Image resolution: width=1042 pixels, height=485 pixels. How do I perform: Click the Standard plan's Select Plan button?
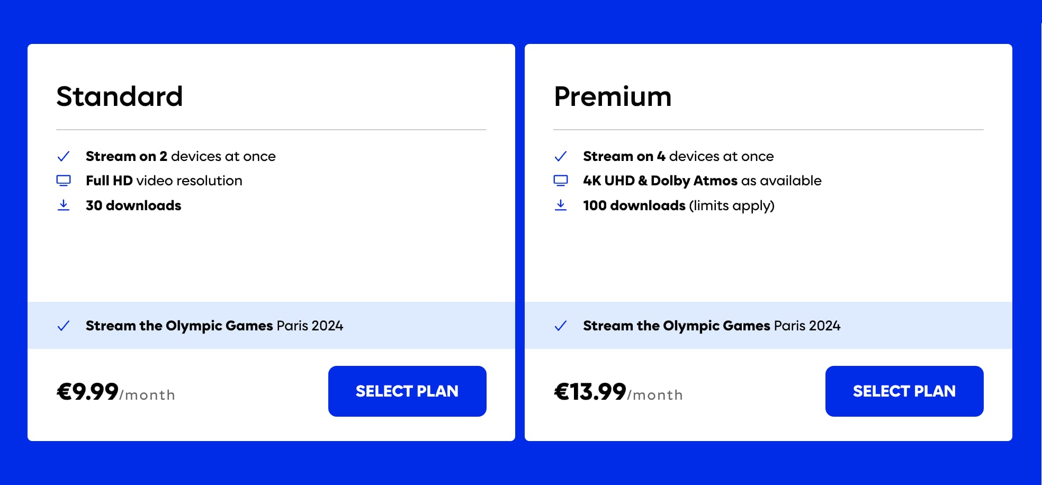click(x=407, y=391)
